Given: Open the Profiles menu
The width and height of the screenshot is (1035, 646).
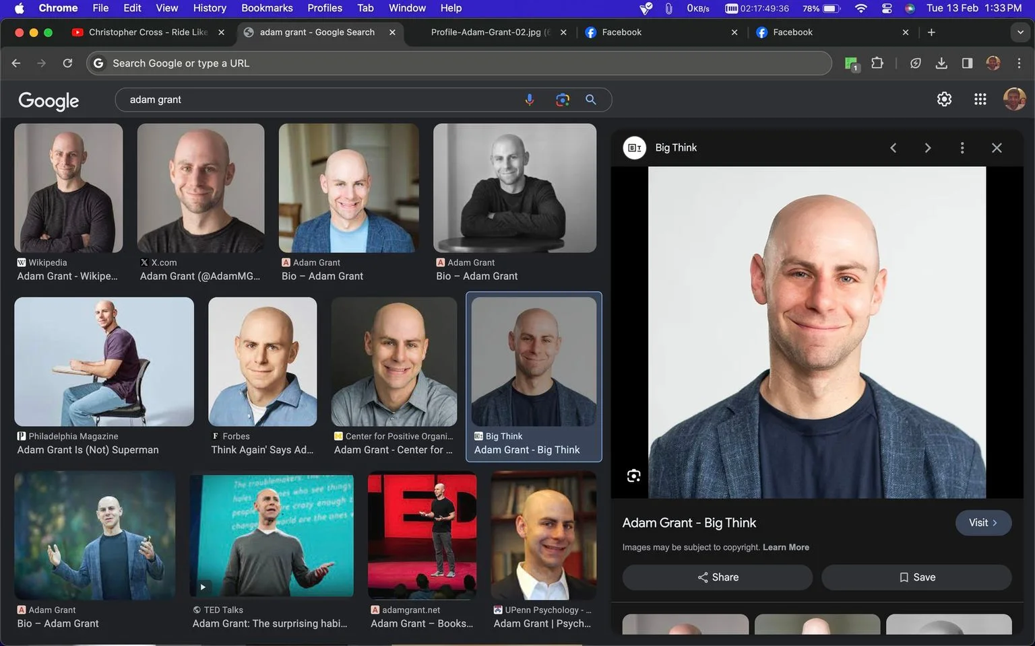Looking at the screenshot, I should pos(325,8).
